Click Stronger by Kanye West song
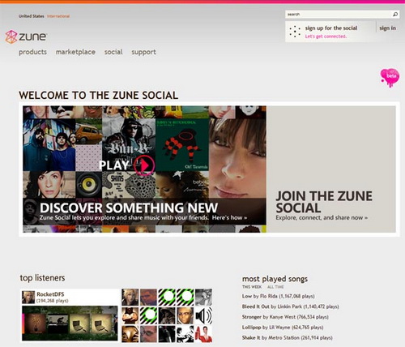The height and width of the screenshot is (347, 405). (x=285, y=317)
